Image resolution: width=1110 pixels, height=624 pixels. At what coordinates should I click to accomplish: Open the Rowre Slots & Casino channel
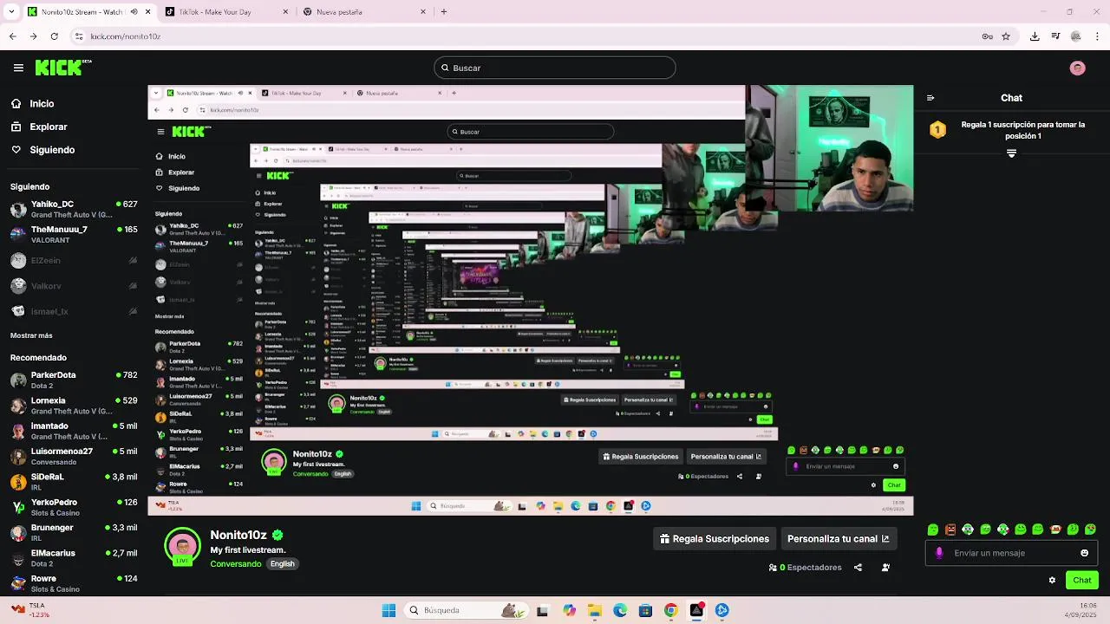(x=74, y=583)
